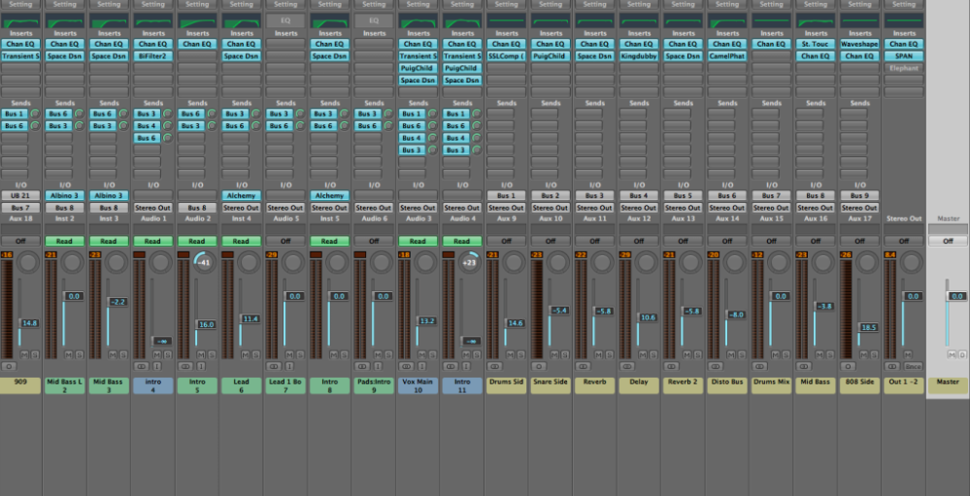Screen dimensions: 970x496
Task: Open Setting menu on the 909 strip
Action: (21, 4)
